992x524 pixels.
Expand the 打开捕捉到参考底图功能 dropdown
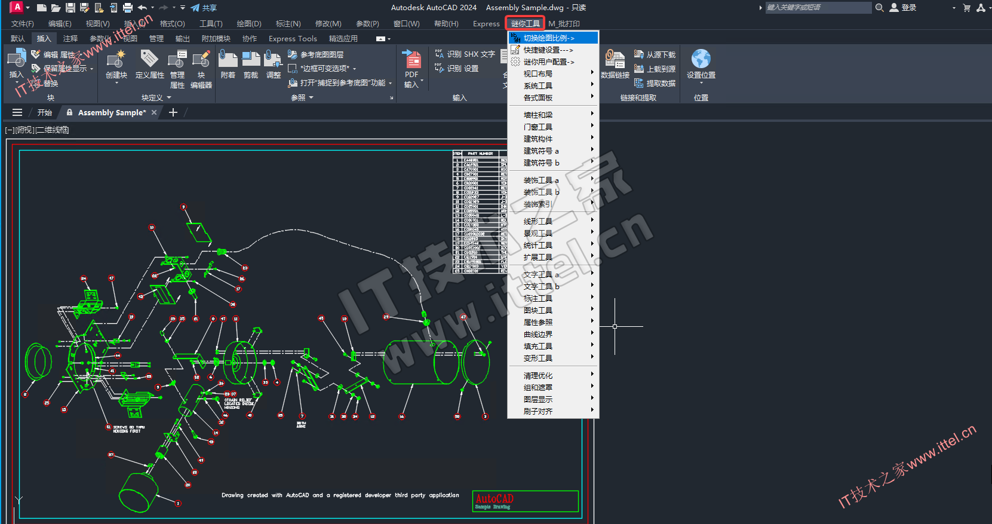click(390, 83)
